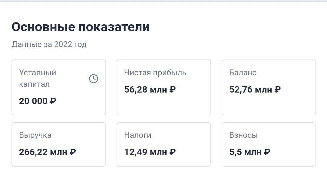
Task: Click the 56,28 млн ₽ profit value
Action: coord(150,90)
